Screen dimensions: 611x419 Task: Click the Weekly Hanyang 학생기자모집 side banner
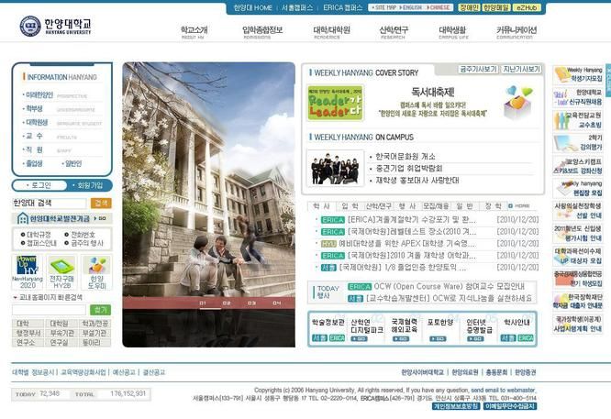tap(578, 75)
